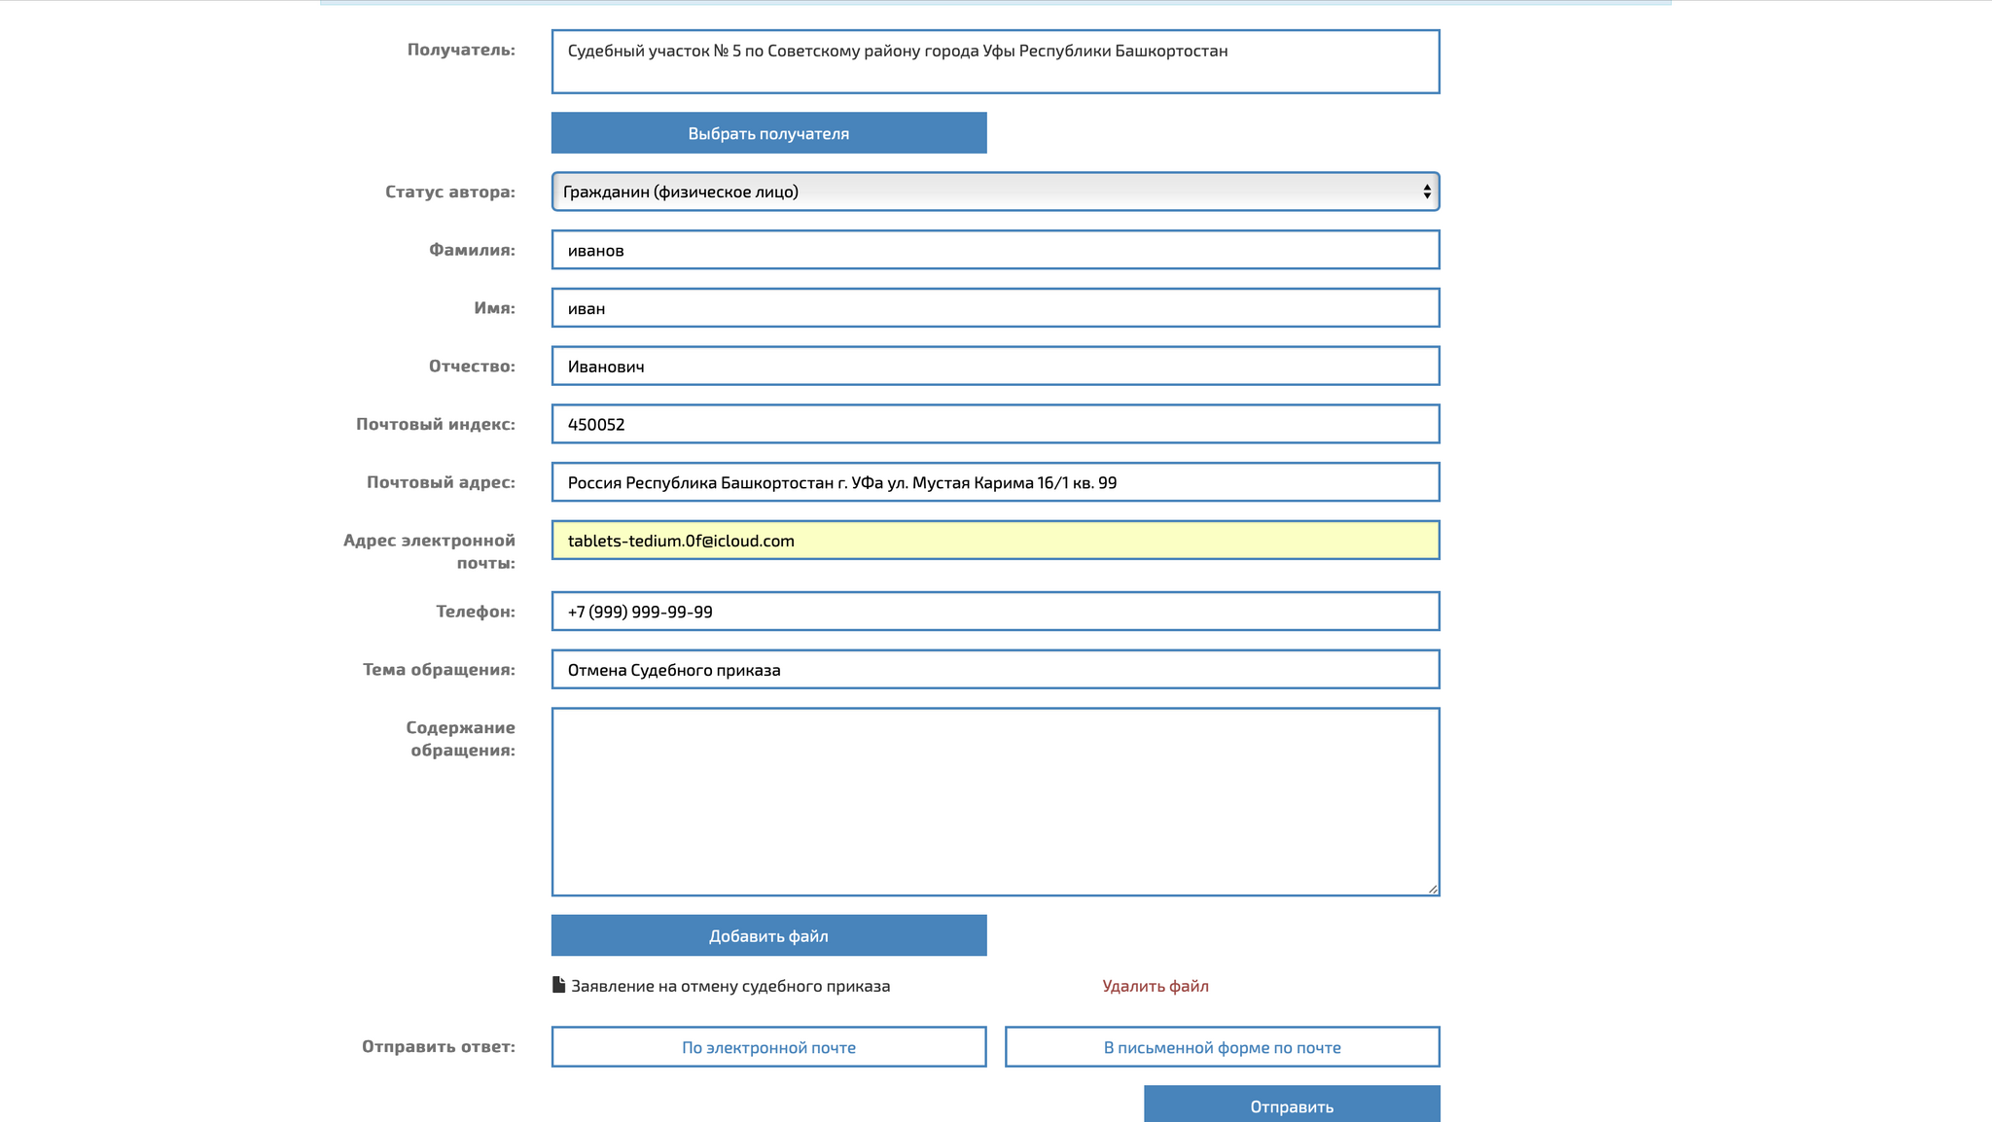Click the Фамилия field containing иванов
1992x1122 pixels.
[x=995, y=250]
